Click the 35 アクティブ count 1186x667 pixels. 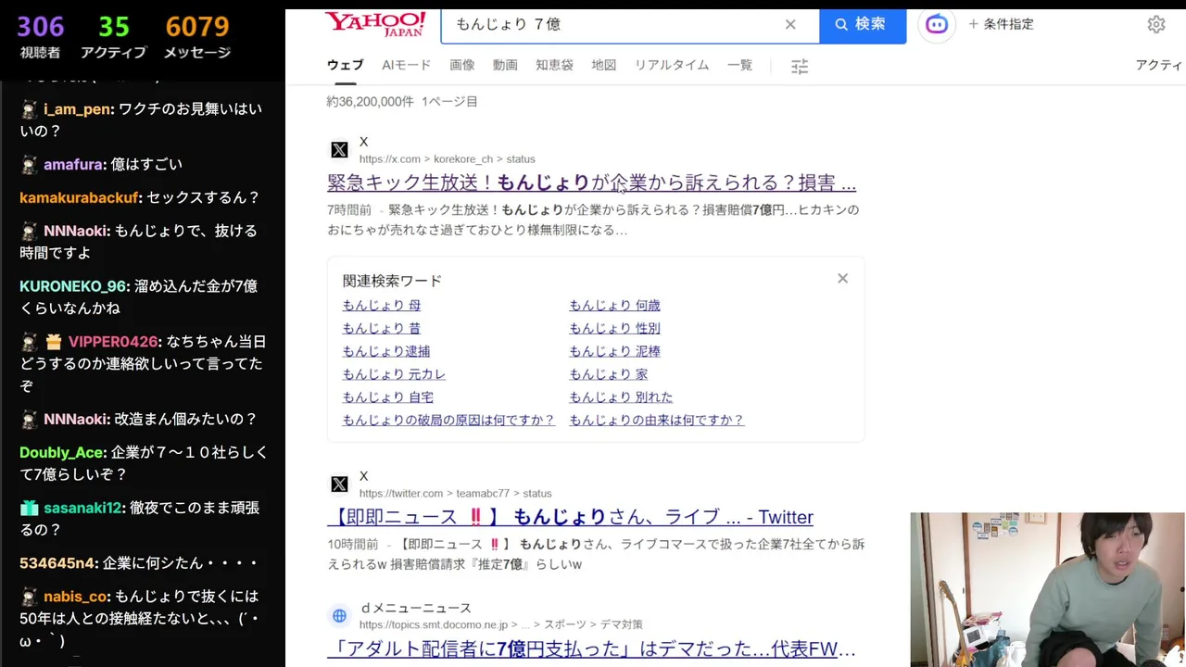(114, 37)
